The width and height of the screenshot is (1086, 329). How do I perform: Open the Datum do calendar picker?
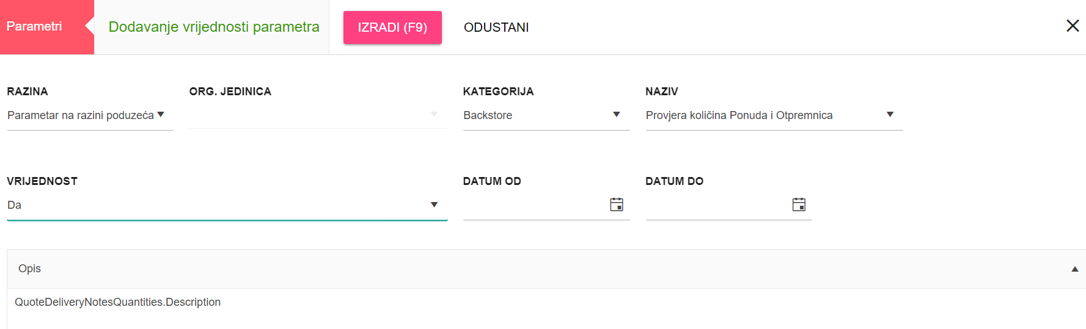click(x=799, y=204)
